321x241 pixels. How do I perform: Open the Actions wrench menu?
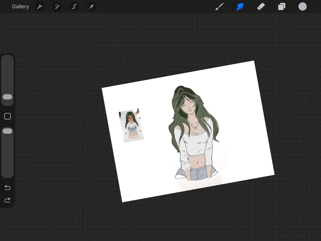(x=40, y=7)
